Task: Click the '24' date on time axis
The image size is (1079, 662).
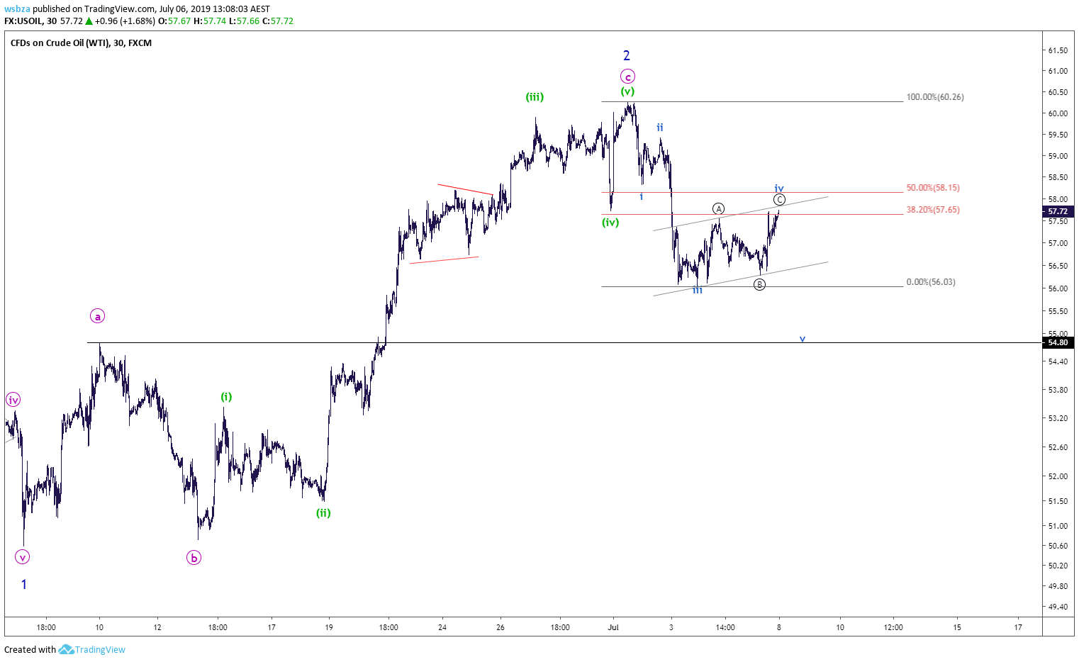Action: pos(442,627)
